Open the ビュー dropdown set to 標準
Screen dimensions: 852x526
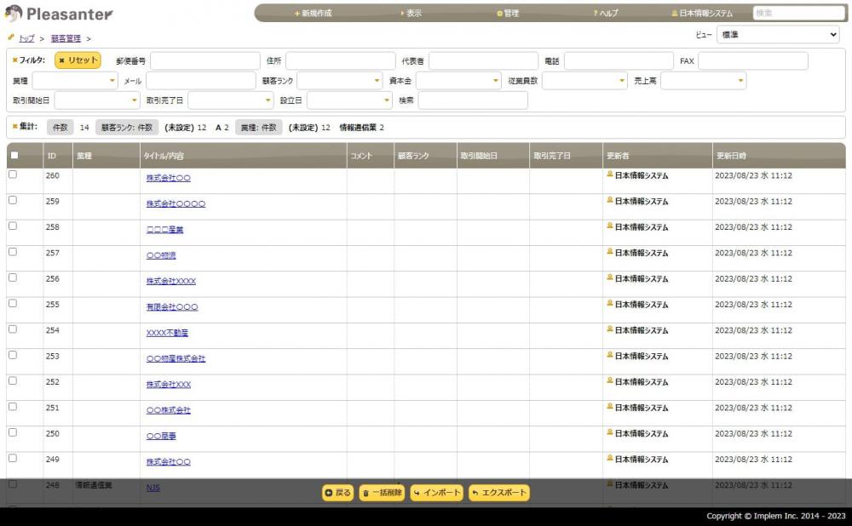coord(778,35)
